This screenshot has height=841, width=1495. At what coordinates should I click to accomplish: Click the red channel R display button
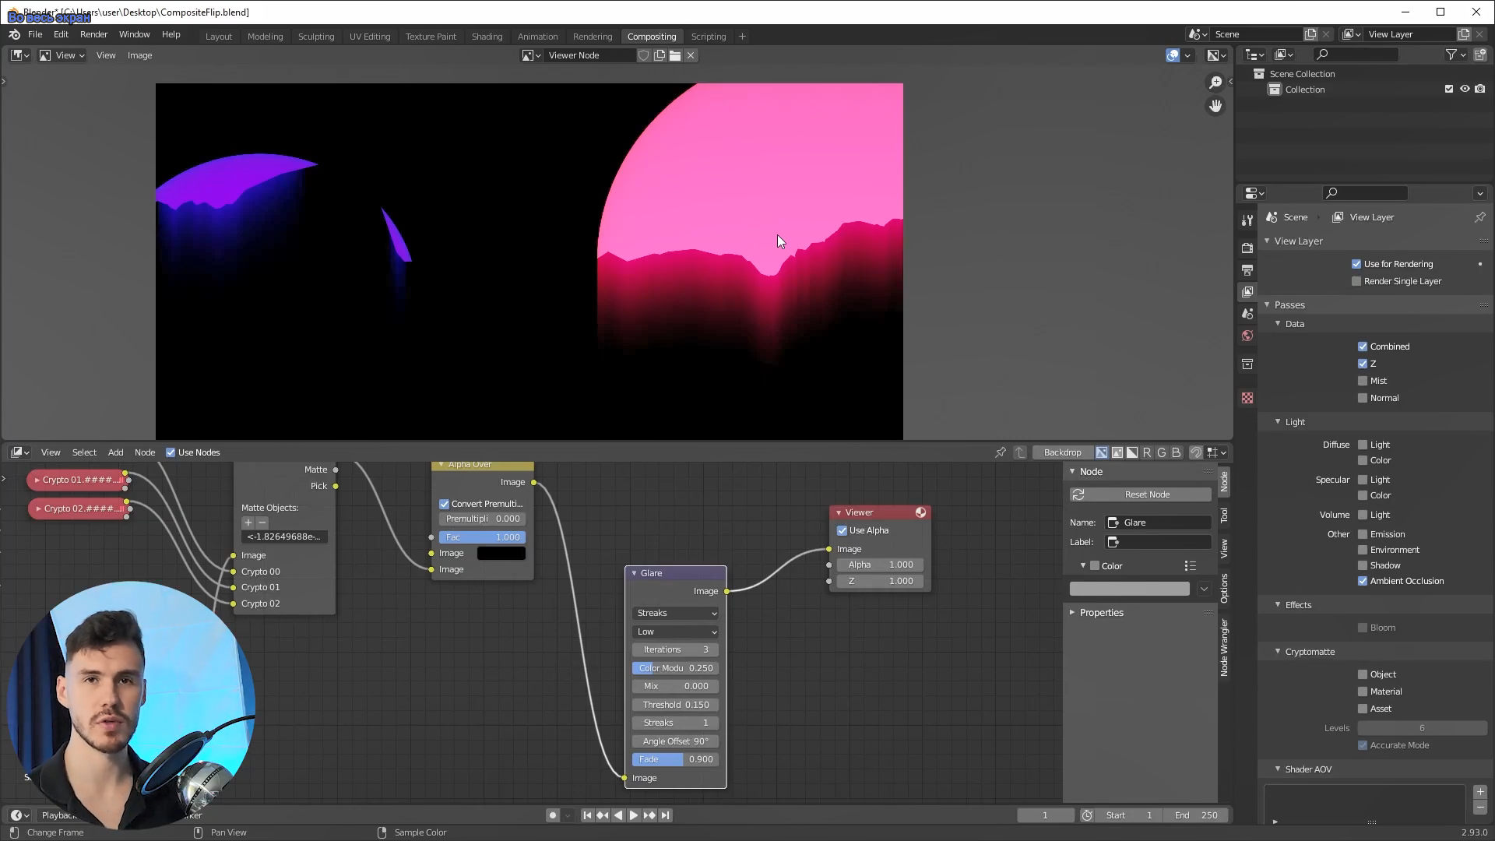click(1147, 452)
